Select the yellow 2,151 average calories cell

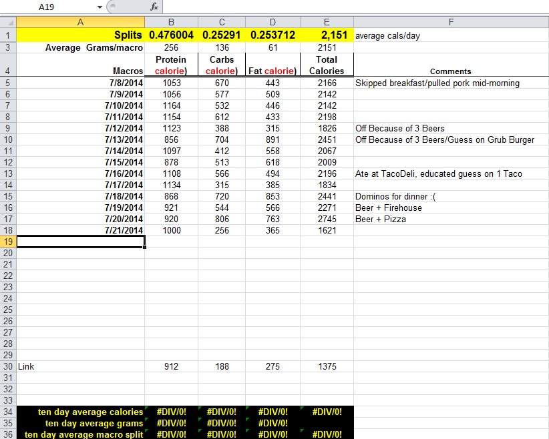click(x=327, y=35)
